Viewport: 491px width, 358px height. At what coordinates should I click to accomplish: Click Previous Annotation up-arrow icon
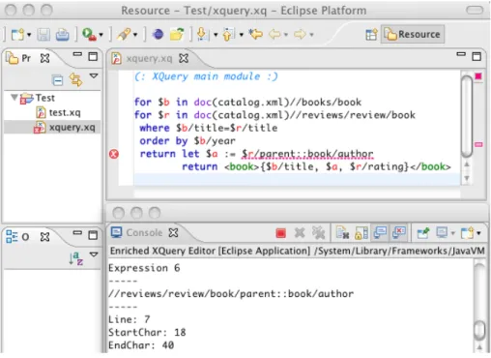(x=228, y=34)
